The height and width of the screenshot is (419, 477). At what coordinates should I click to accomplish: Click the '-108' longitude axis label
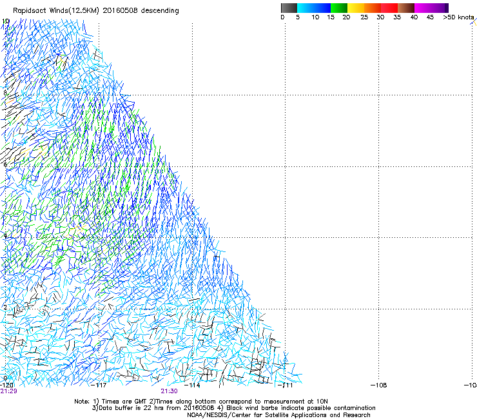(x=379, y=385)
